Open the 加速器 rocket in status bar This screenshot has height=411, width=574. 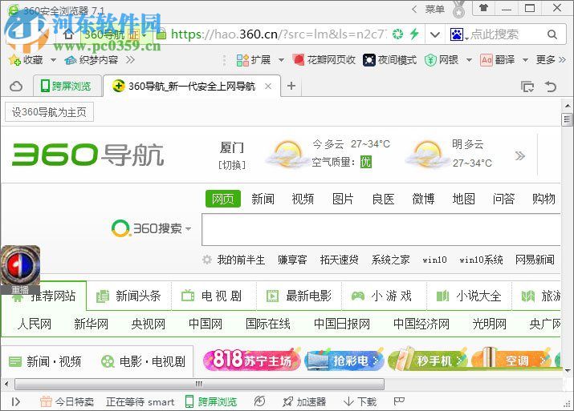[x=304, y=402]
